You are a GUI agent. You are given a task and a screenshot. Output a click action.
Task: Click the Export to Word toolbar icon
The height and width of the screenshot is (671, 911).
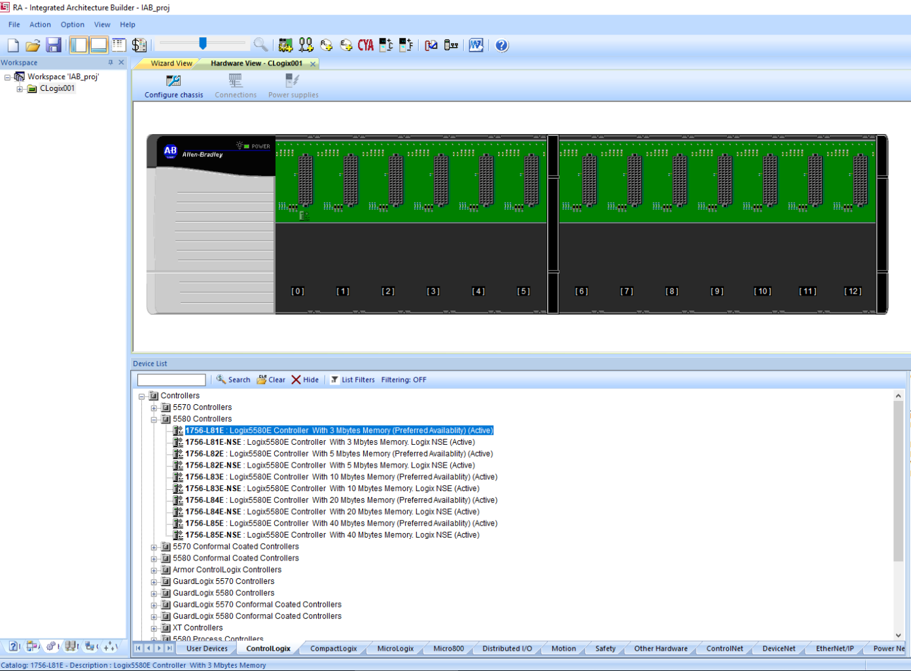[476, 45]
